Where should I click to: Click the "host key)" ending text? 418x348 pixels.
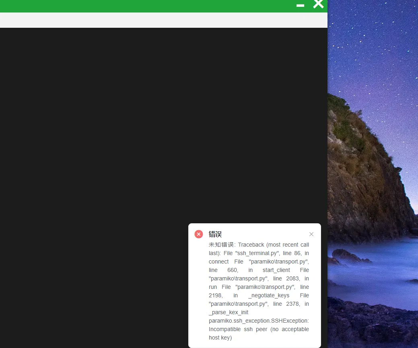(220, 338)
